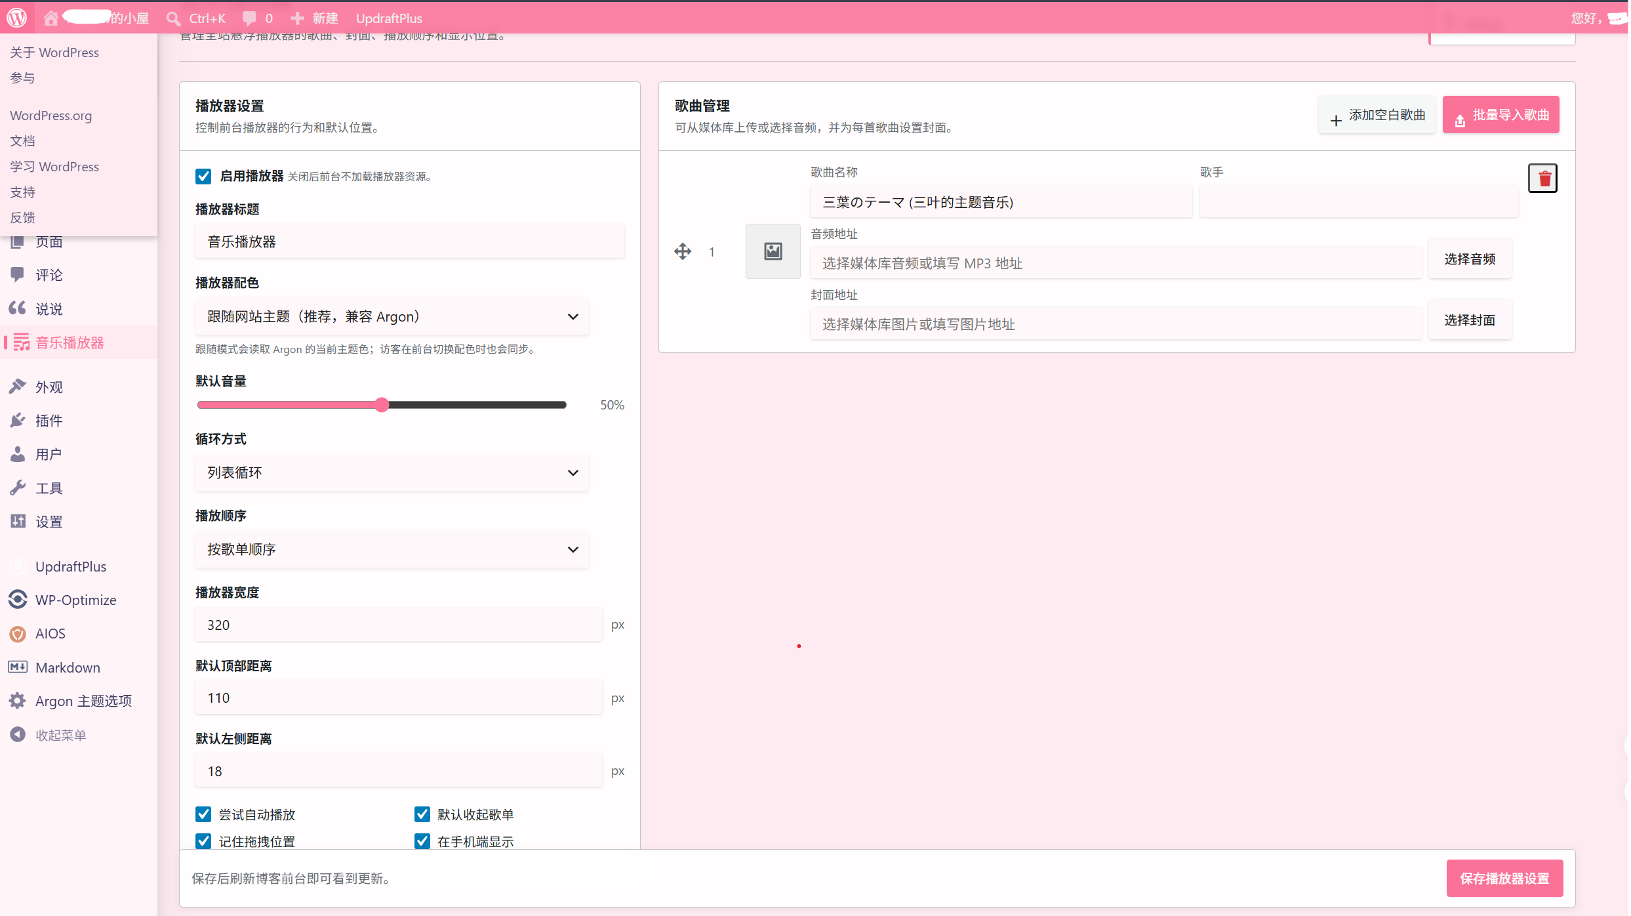Toggle 在手机端显示 checkbox

pos(422,841)
